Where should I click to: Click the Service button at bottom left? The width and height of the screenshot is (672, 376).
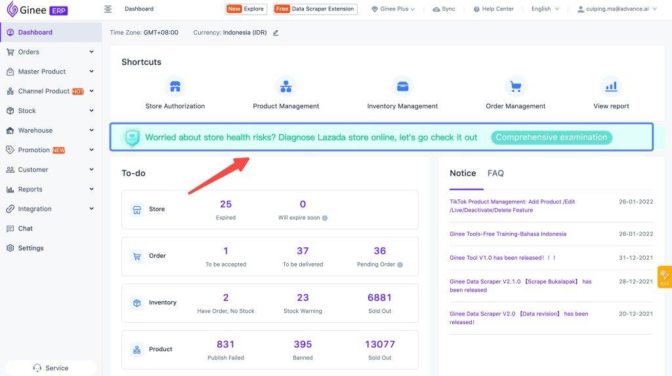51,368
